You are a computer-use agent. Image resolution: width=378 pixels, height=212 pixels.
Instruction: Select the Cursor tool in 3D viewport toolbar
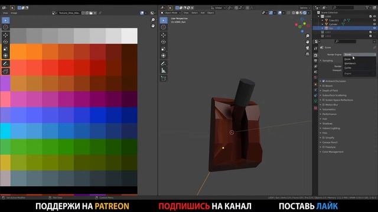pyautogui.click(x=164, y=27)
